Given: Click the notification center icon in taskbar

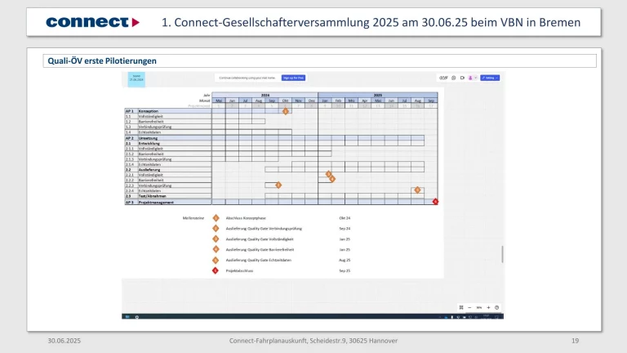Looking at the screenshot, I should click(497, 316).
